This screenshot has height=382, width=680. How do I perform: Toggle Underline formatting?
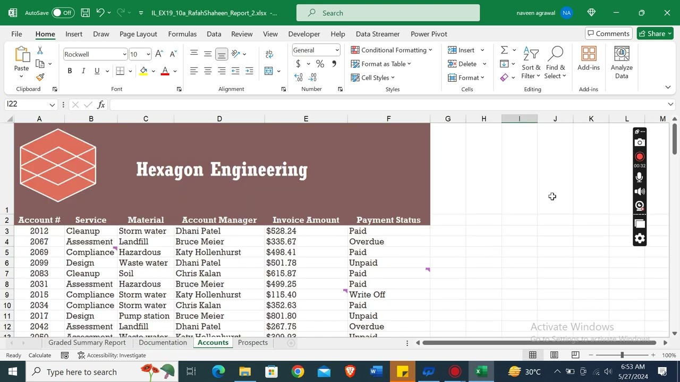[97, 71]
